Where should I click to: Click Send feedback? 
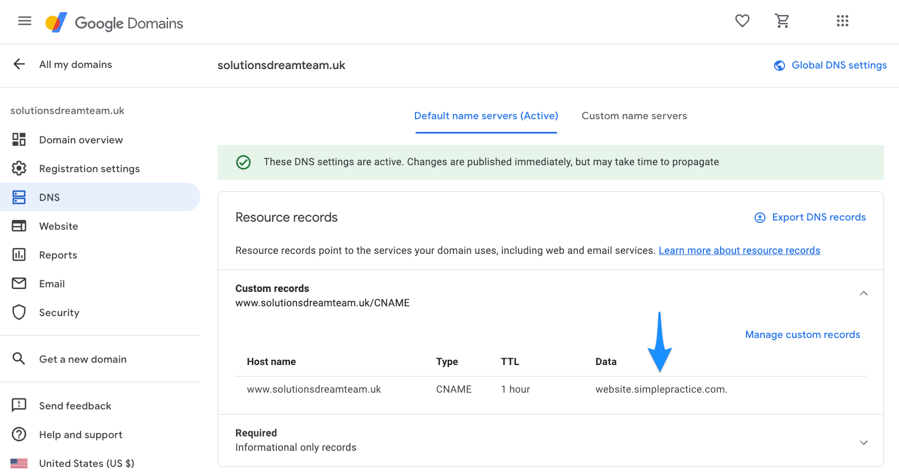(x=75, y=406)
